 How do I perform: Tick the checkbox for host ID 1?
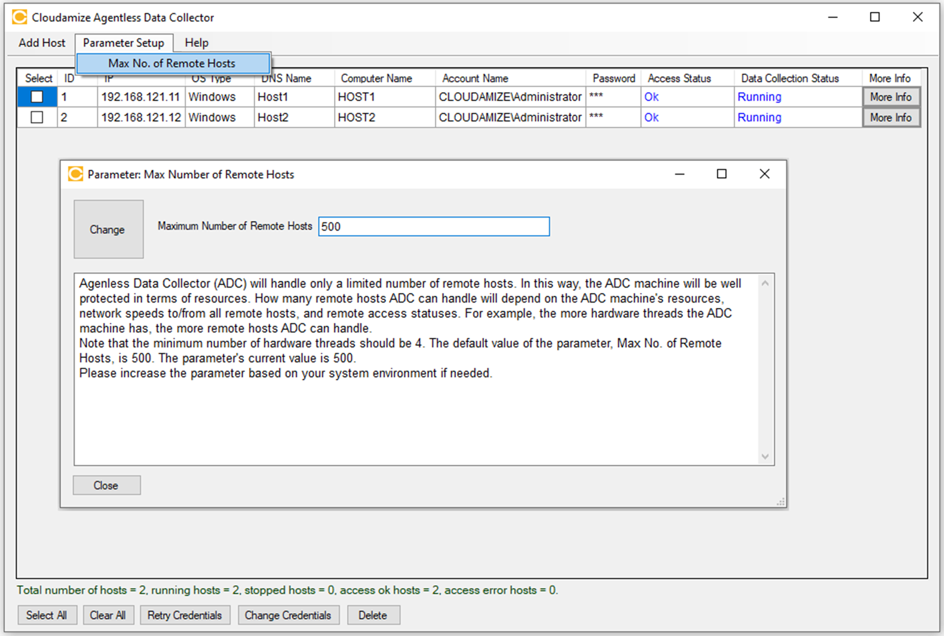coord(37,97)
